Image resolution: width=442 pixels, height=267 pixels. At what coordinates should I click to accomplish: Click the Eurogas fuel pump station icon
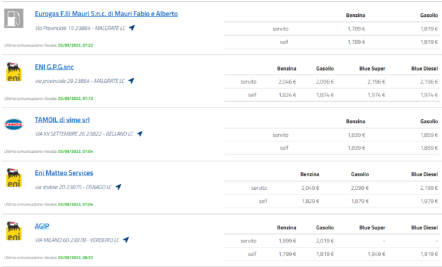pyautogui.click(x=13, y=20)
